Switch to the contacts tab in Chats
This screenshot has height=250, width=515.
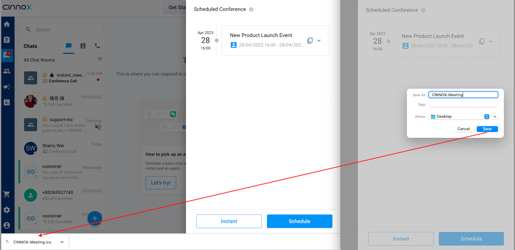[83, 46]
